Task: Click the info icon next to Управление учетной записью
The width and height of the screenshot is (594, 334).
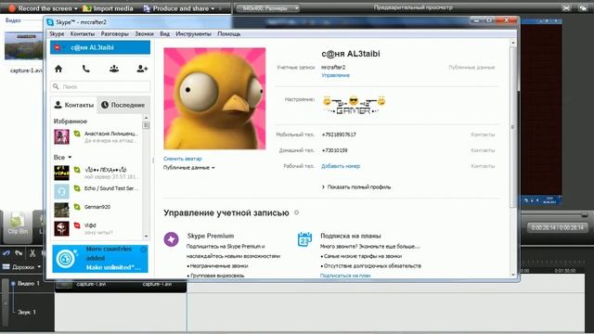Action: click(297, 212)
